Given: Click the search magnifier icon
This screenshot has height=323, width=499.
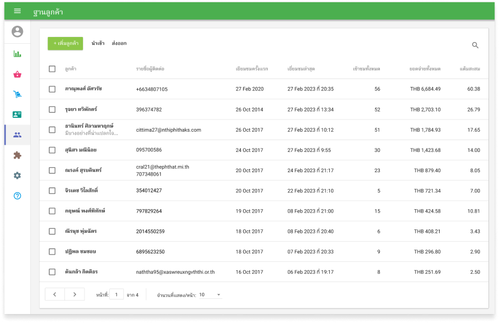Looking at the screenshot, I should pos(475,45).
